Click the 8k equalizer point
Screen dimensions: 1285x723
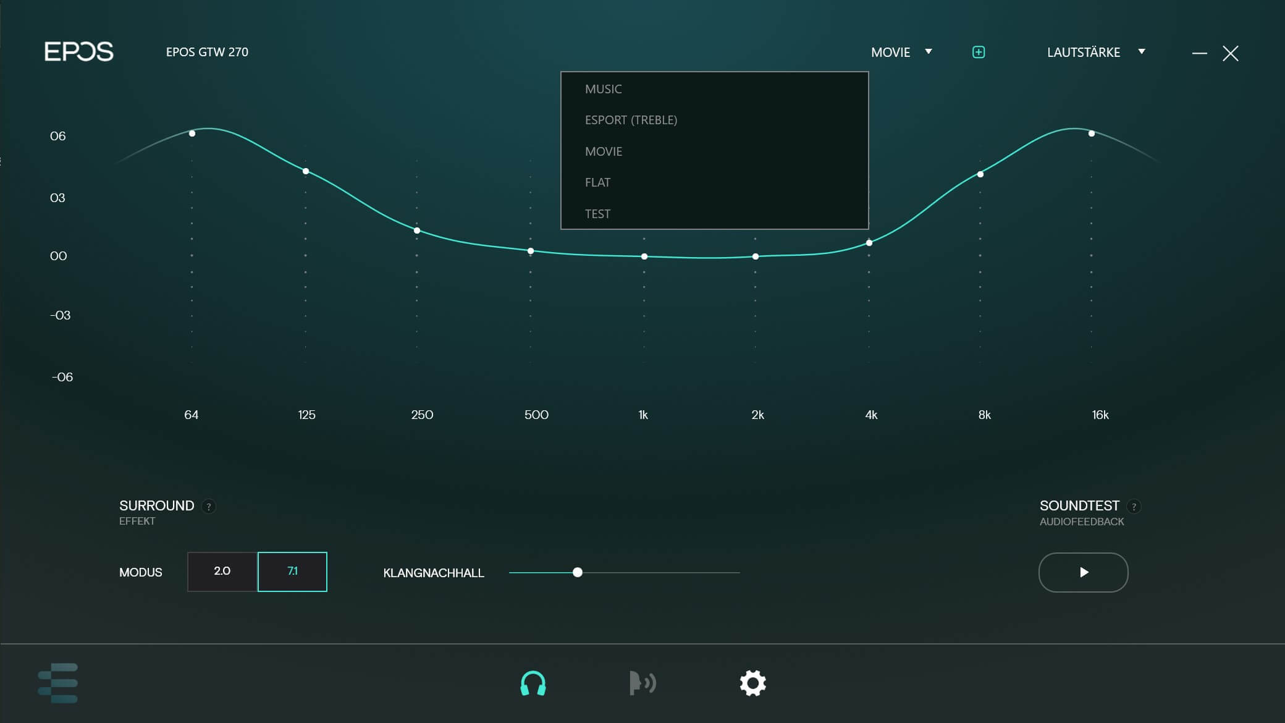click(x=980, y=174)
